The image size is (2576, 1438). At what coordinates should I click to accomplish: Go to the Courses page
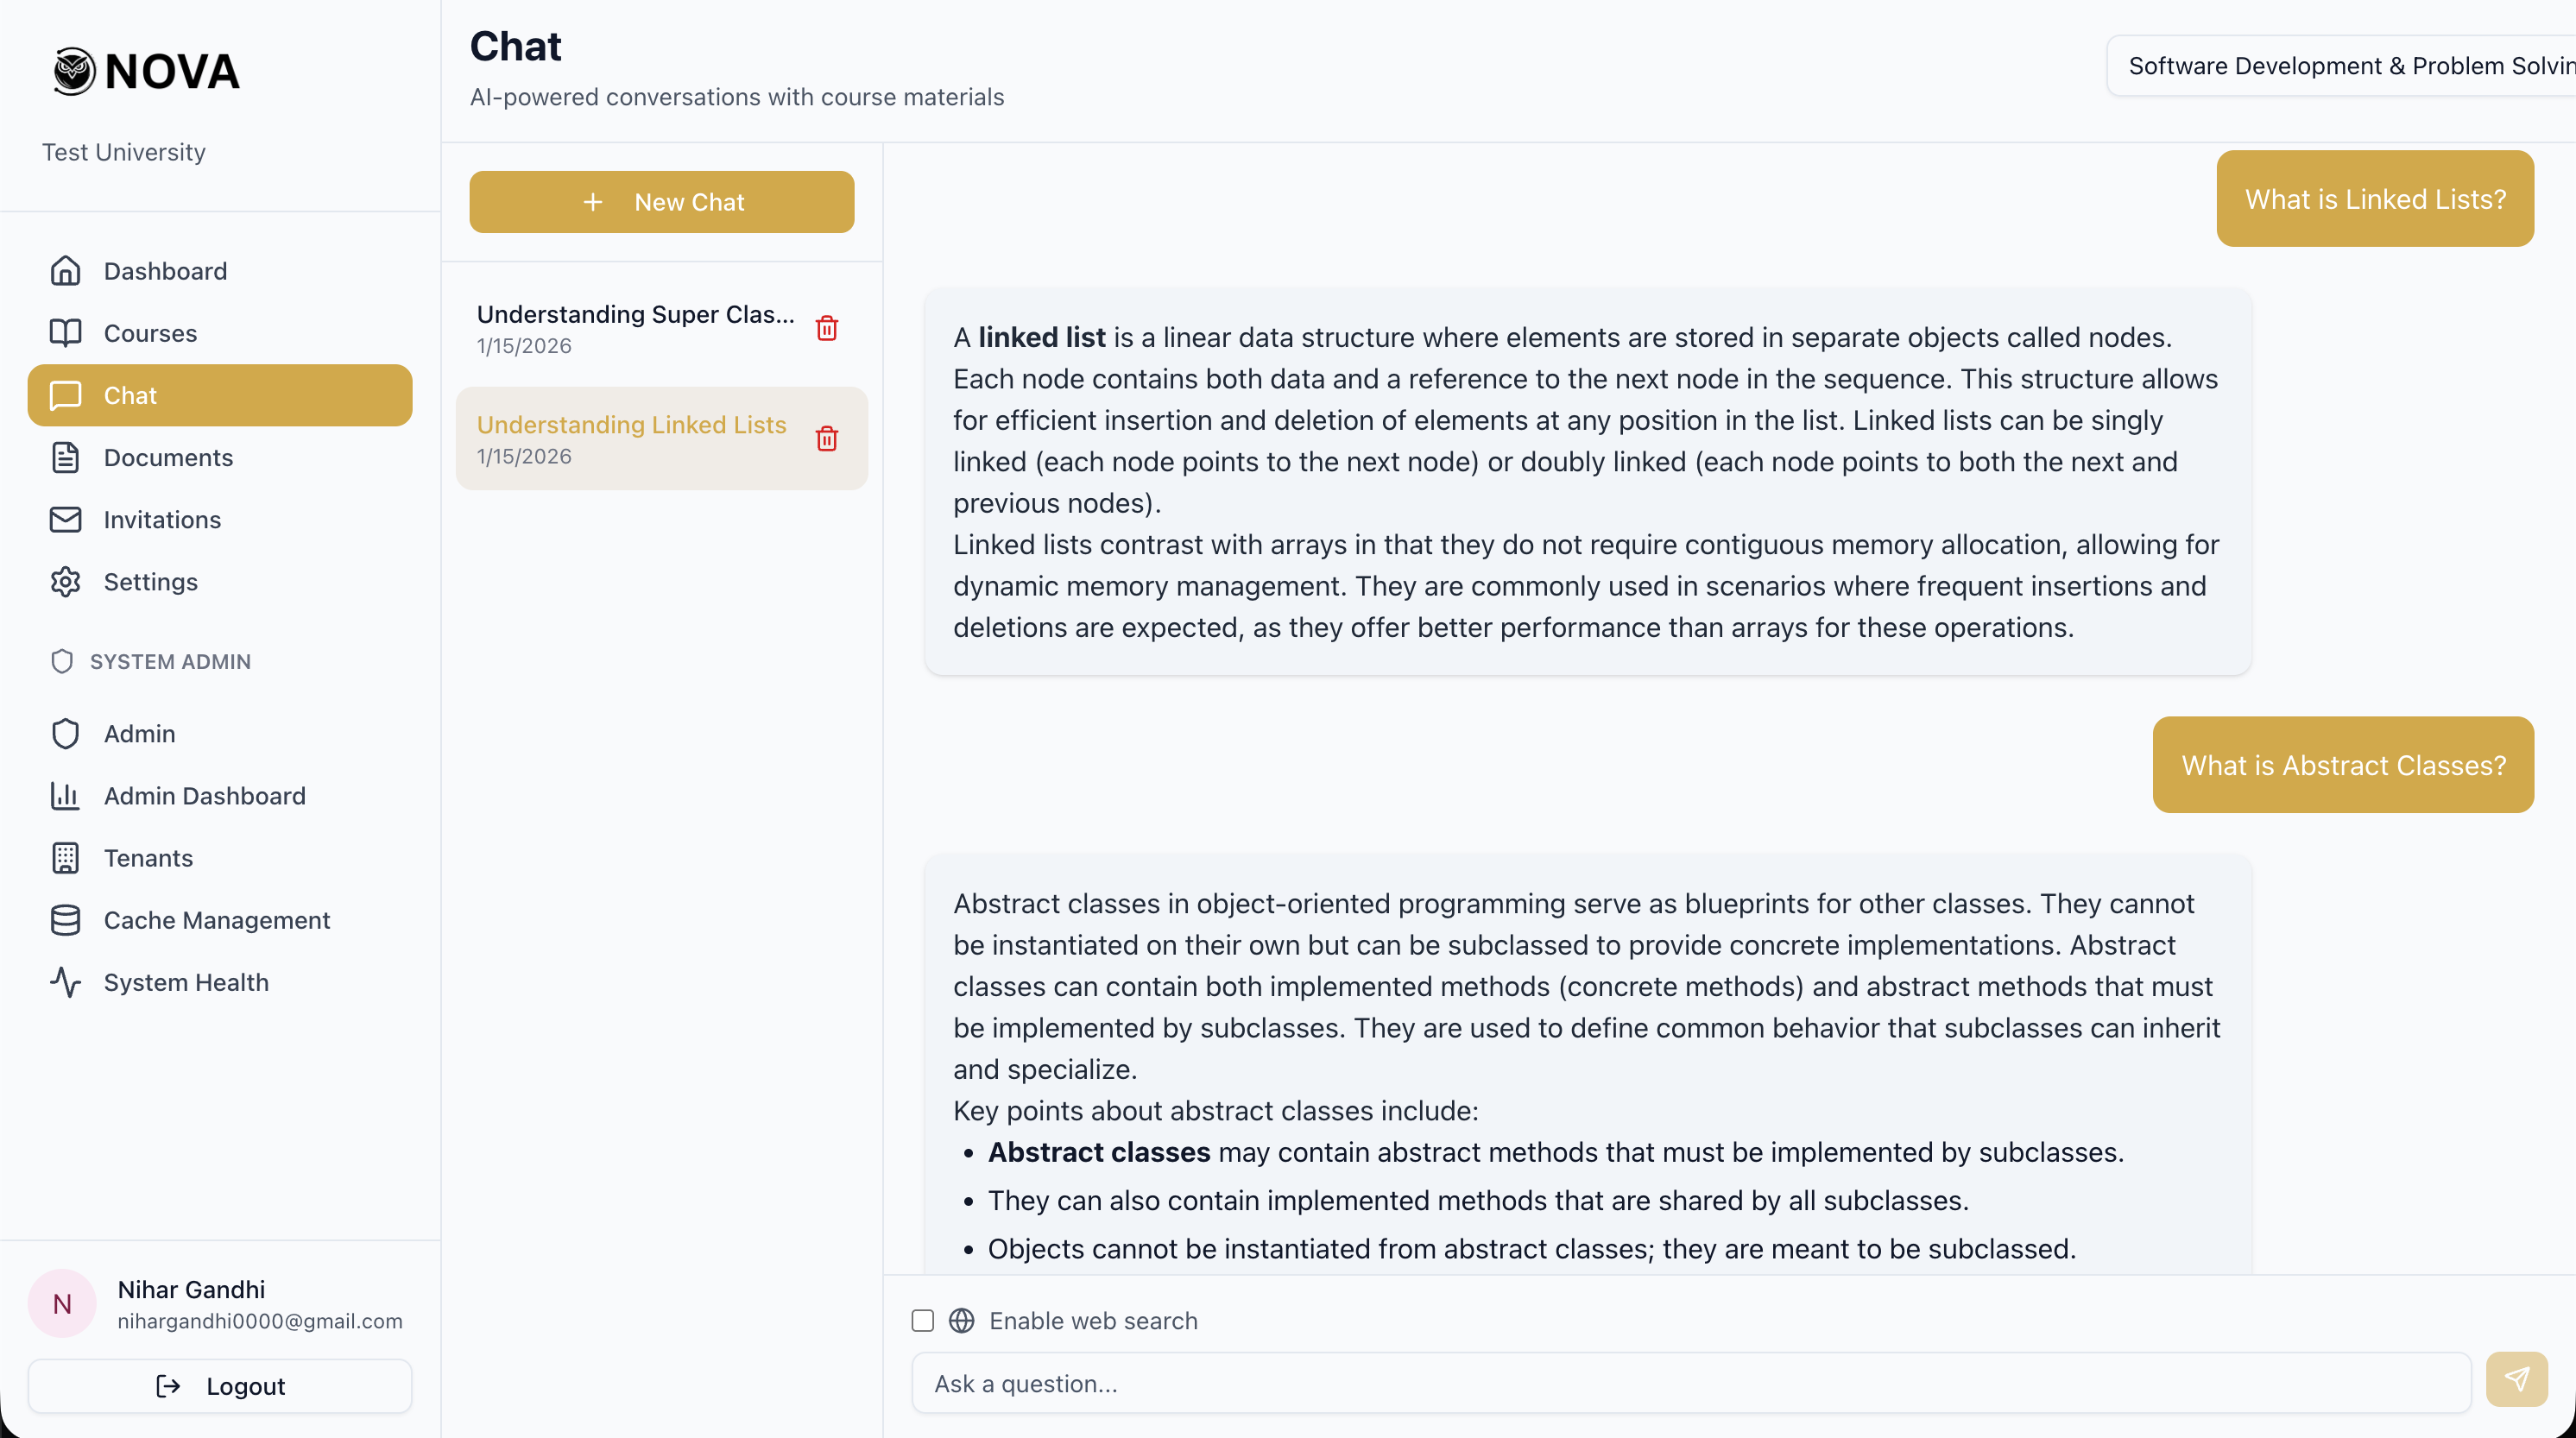click(150, 333)
